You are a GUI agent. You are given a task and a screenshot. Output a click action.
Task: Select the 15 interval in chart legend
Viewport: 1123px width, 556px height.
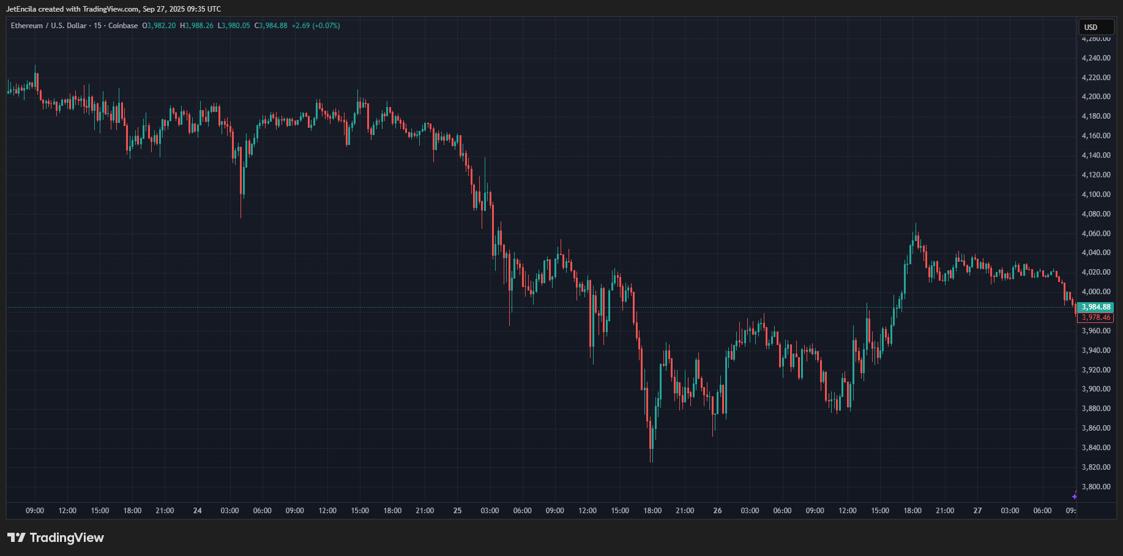pos(97,26)
